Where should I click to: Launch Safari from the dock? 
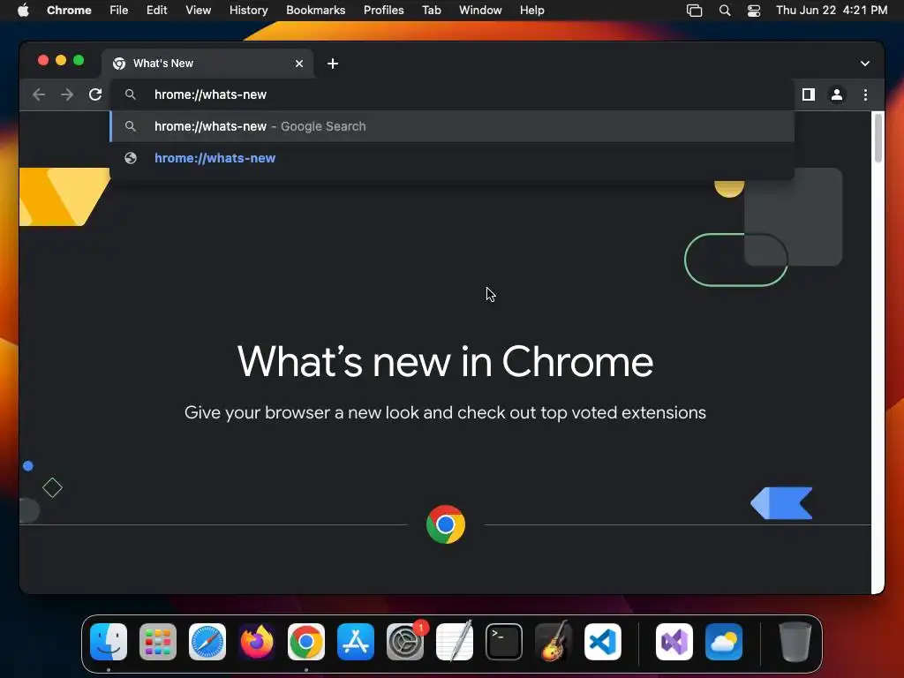click(x=207, y=642)
